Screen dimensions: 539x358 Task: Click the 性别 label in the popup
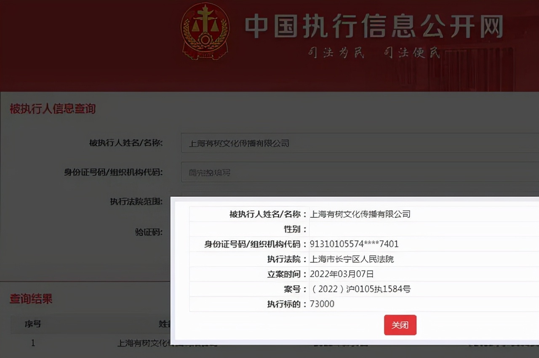[x=296, y=229]
